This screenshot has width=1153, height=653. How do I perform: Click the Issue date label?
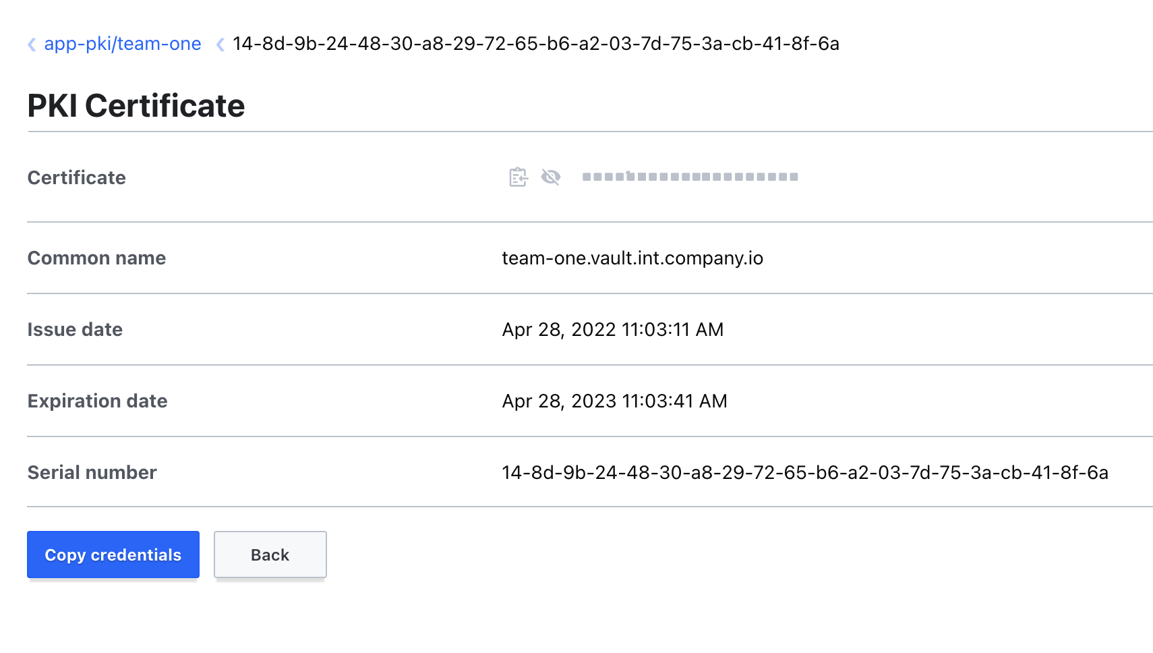pyautogui.click(x=75, y=329)
